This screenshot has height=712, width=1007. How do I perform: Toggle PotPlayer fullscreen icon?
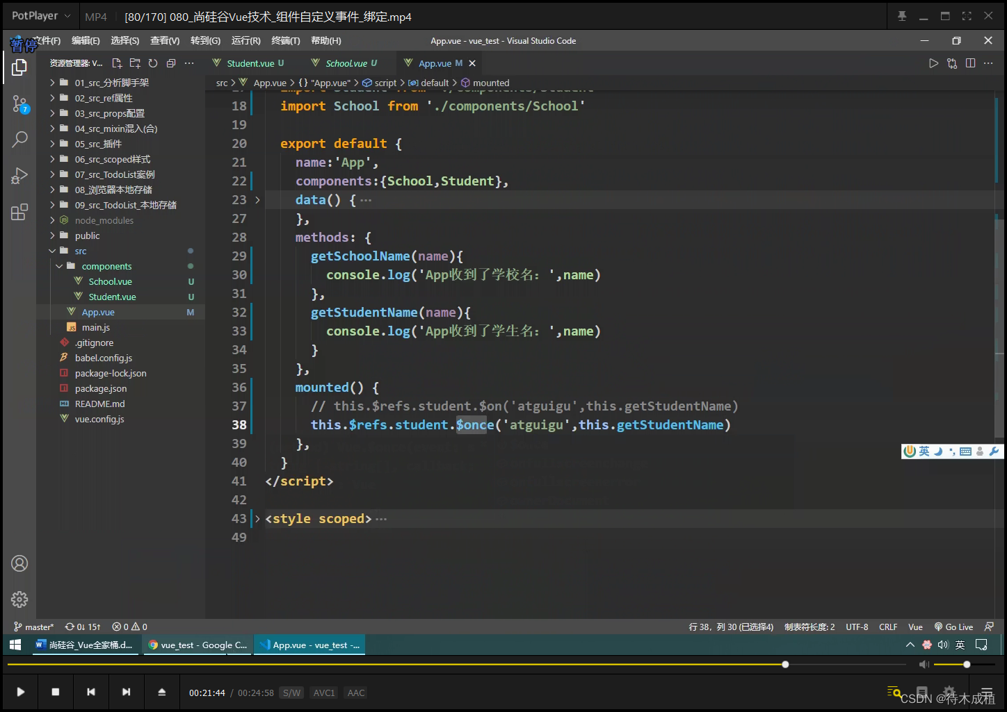click(x=967, y=16)
